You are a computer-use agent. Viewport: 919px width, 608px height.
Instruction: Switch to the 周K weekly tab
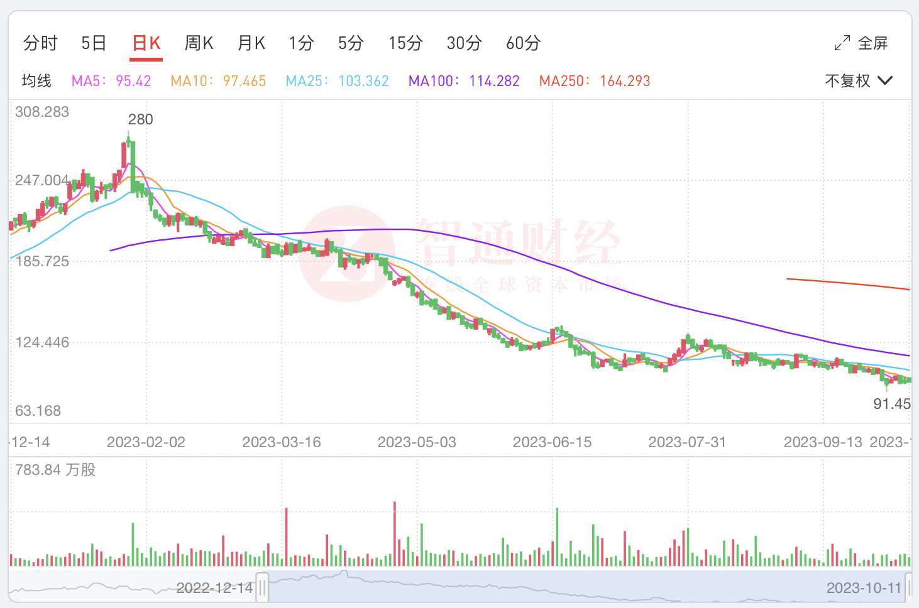point(199,43)
